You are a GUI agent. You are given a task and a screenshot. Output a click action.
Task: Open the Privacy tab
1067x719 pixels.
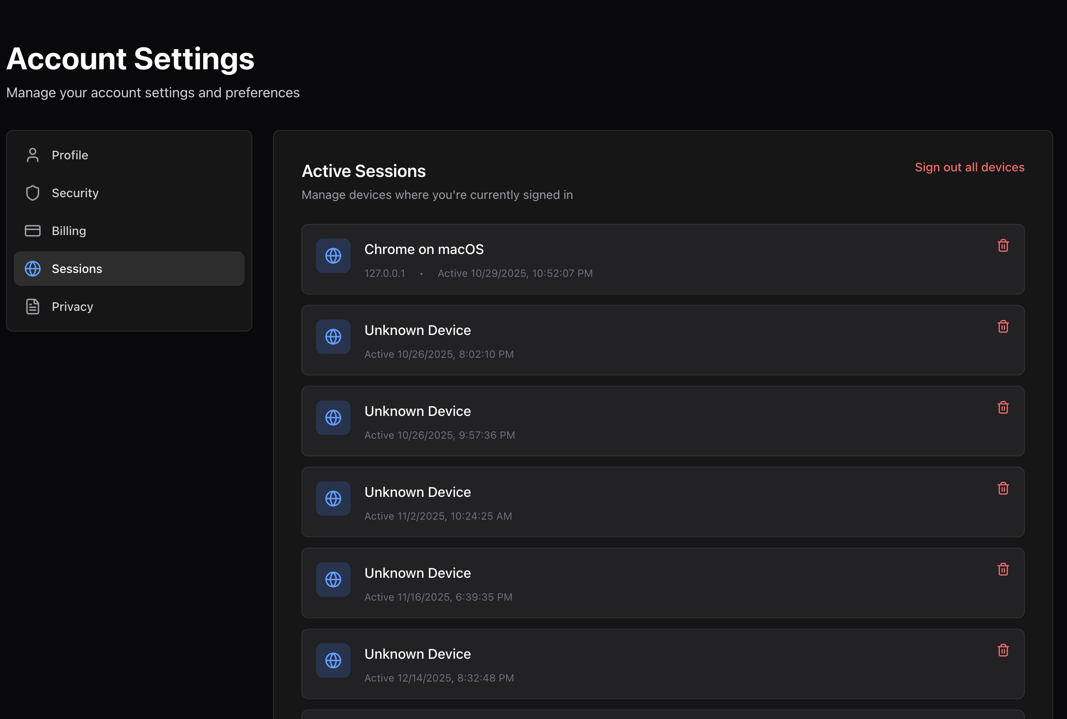pyautogui.click(x=129, y=306)
